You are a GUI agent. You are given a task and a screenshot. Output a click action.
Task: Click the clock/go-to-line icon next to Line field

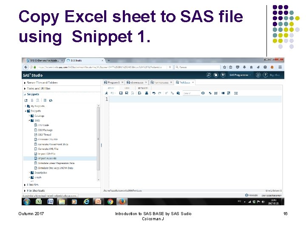click(203, 93)
